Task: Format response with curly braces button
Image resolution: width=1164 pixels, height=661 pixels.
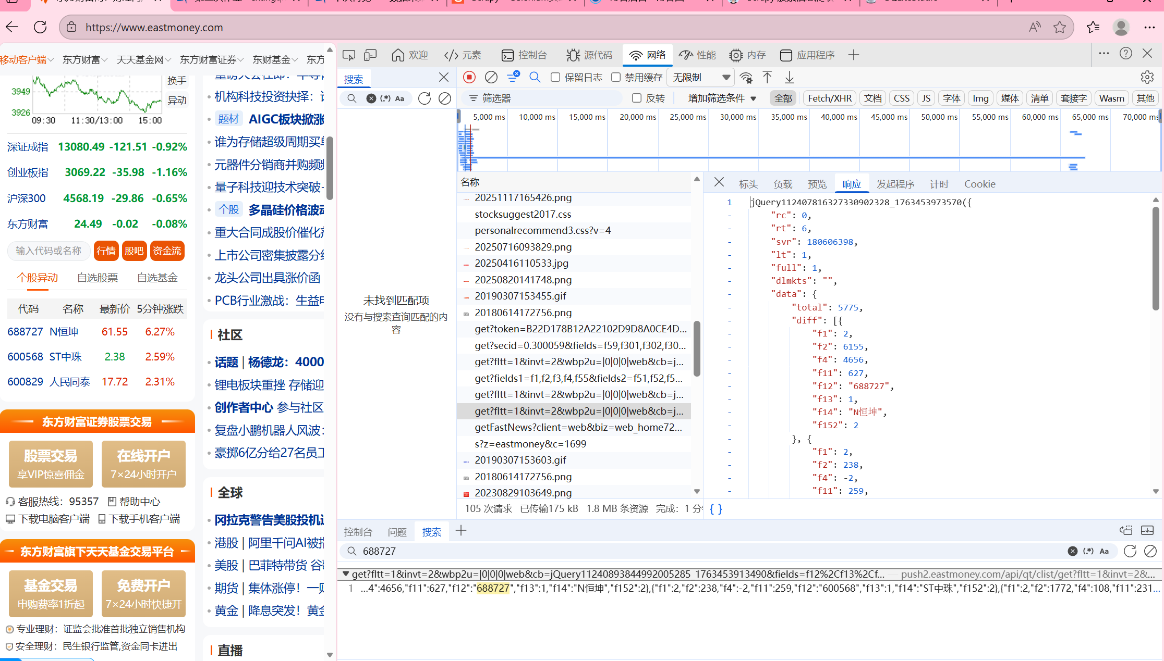Action: (716, 509)
